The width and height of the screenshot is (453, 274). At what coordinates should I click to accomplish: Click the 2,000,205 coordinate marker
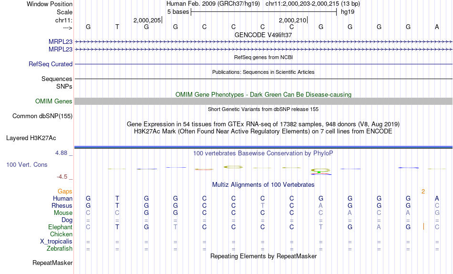[147, 20]
